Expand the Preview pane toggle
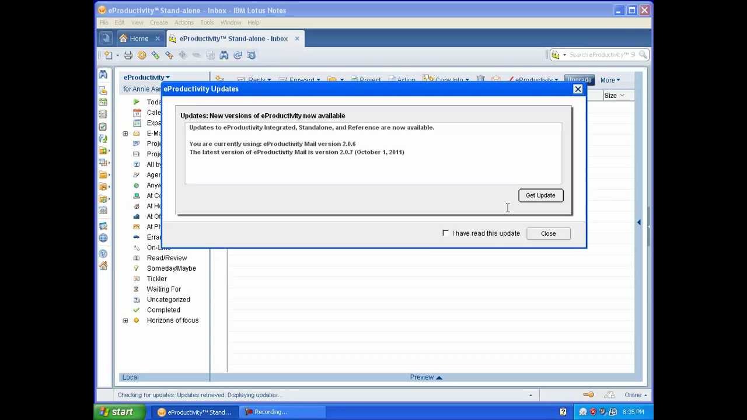 (x=426, y=377)
